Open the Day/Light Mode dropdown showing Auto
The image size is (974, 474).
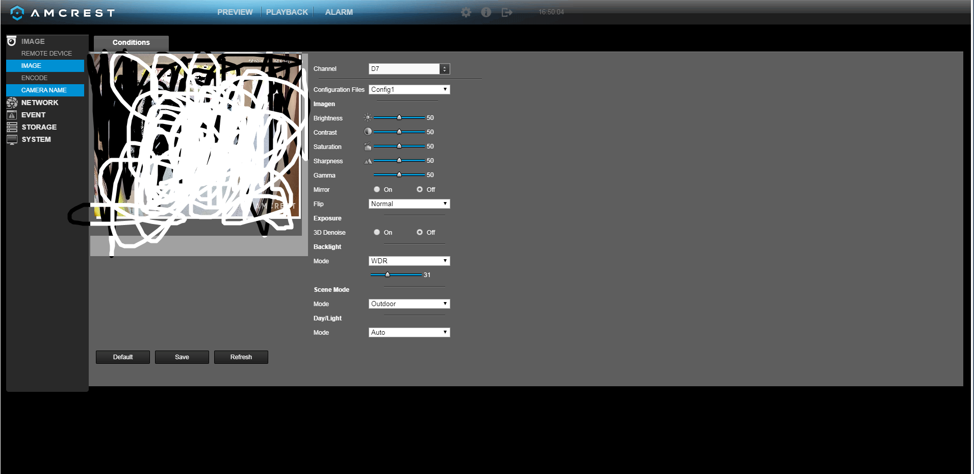[x=409, y=332]
